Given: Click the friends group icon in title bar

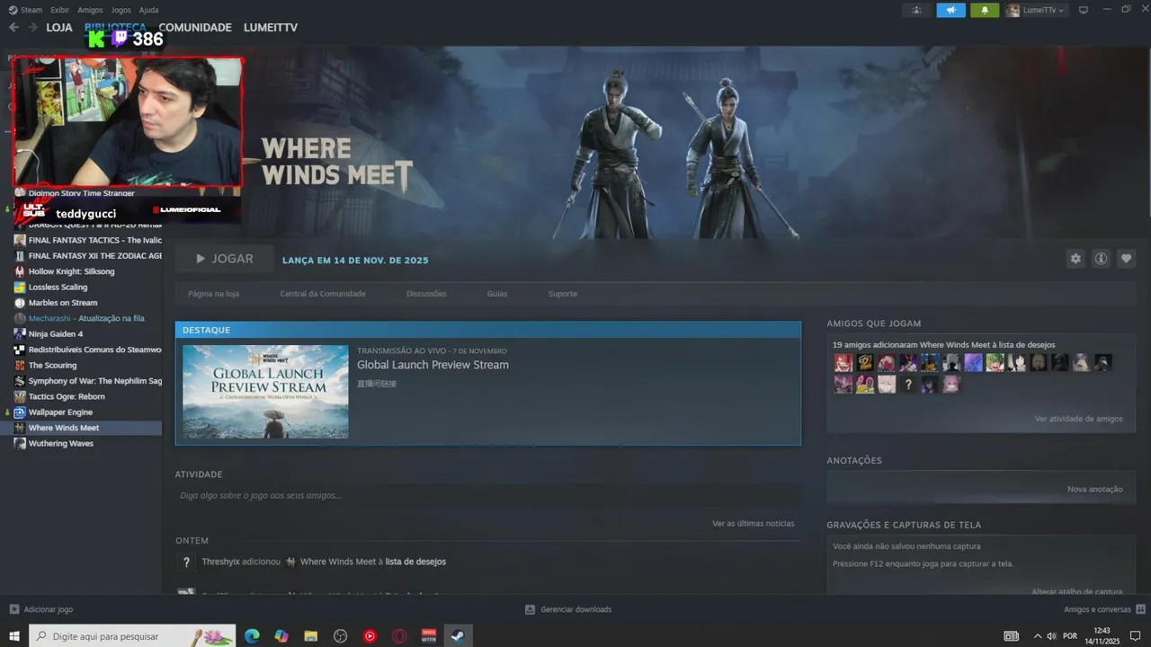Looking at the screenshot, I should point(916,10).
